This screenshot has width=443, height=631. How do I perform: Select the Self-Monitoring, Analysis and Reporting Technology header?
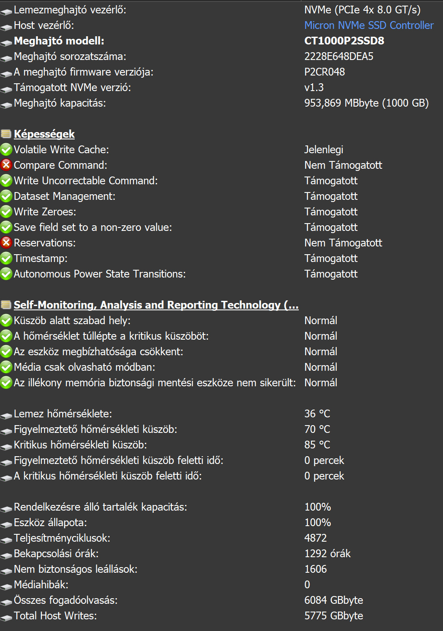pyautogui.click(x=156, y=305)
